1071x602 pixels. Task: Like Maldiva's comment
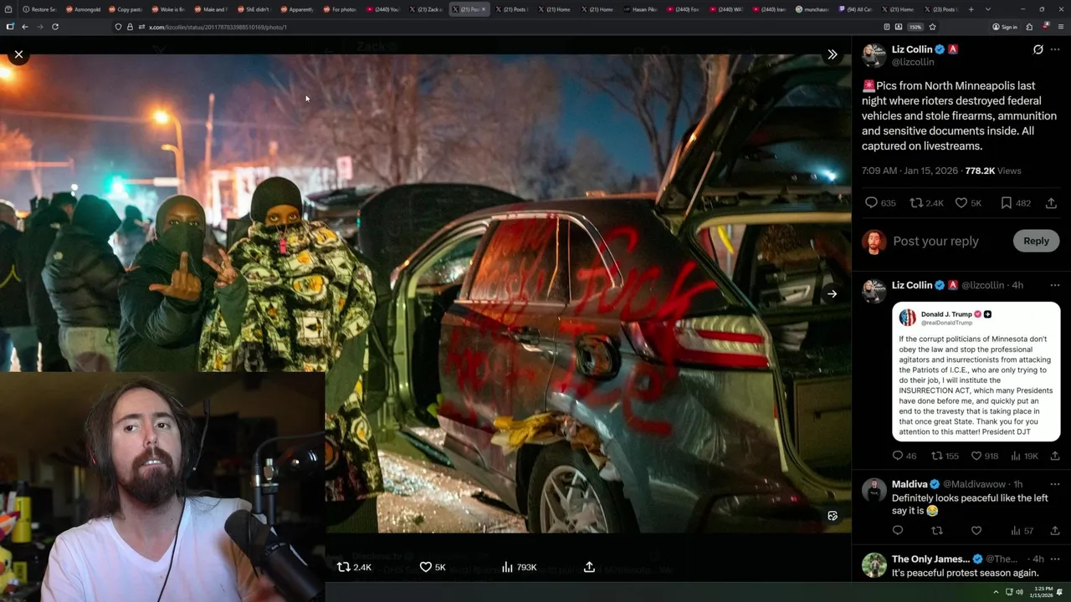pyautogui.click(x=976, y=530)
